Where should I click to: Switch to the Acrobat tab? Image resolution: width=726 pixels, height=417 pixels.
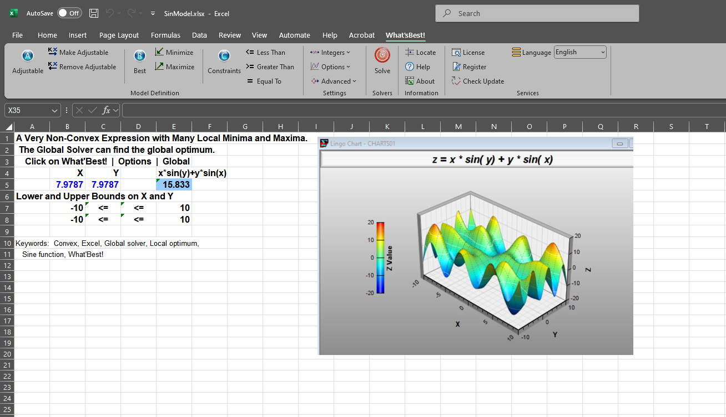362,35
